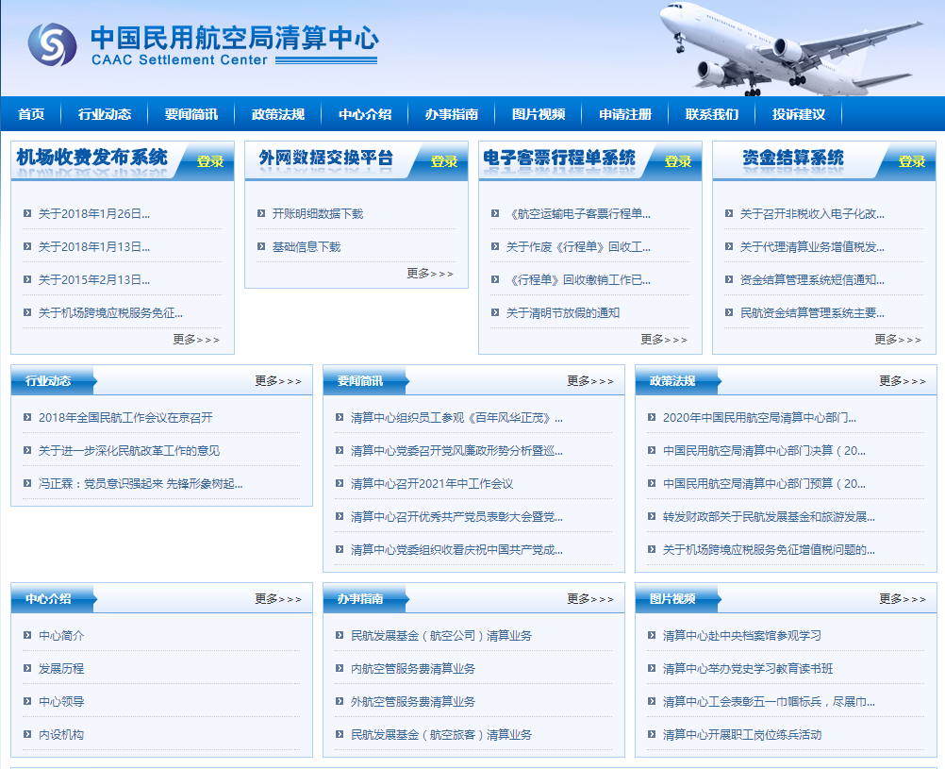Open 2020年中国民用航空局清算中心部门... link
This screenshot has height=769, width=945.
[x=759, y=418]
